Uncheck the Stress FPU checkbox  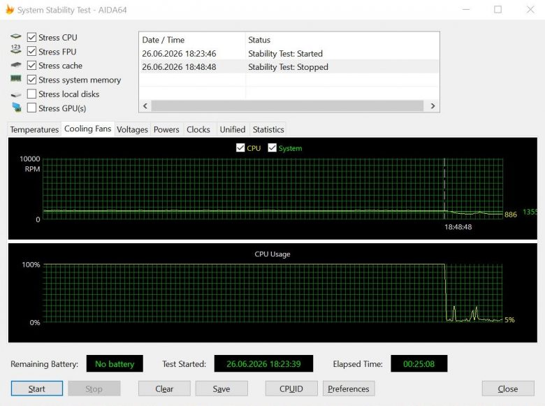[x=31, y=52]
